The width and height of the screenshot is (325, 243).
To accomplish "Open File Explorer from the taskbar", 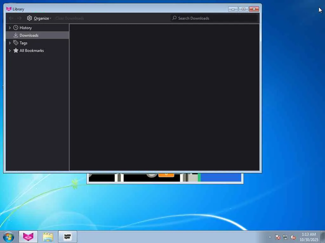I will click(48, 237).
